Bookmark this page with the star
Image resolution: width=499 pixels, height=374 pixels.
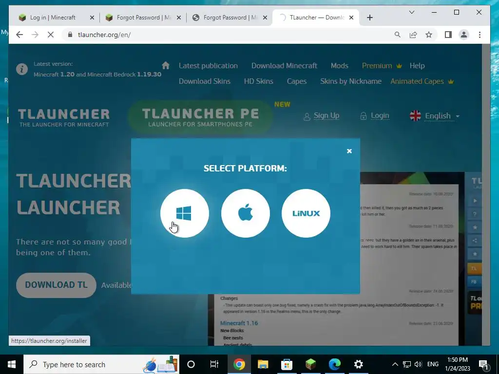coord(429,35)
